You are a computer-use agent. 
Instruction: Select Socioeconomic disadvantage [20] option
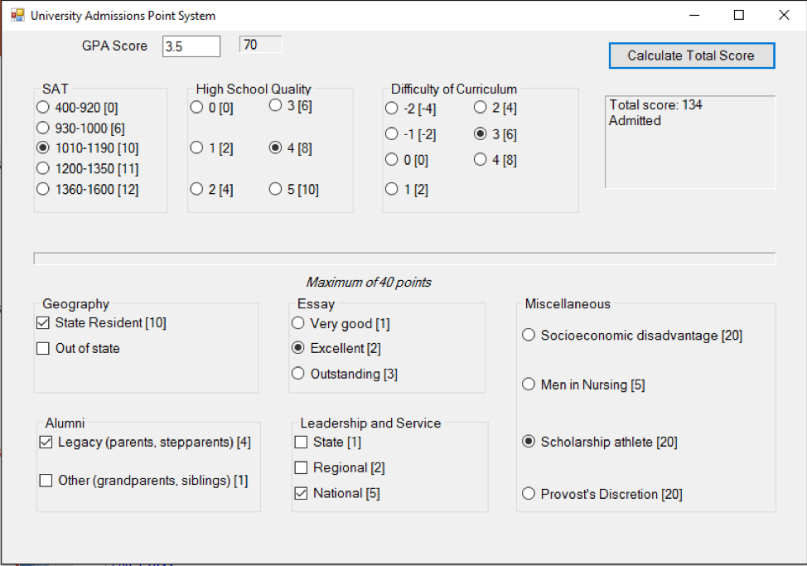(x=529, y=336)
